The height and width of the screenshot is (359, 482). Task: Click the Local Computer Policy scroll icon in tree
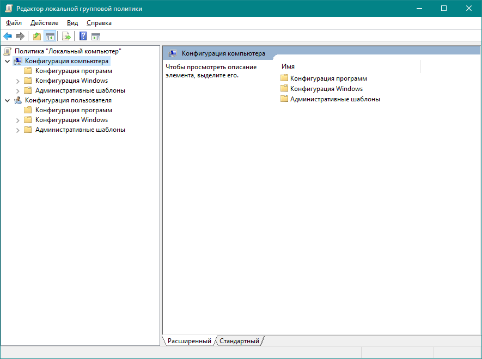[x=8, y=51]
